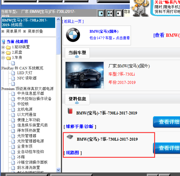Click 查看详细 button for repair manual
Viewport: 180px width, 176px height.
(x=166, y=122)
